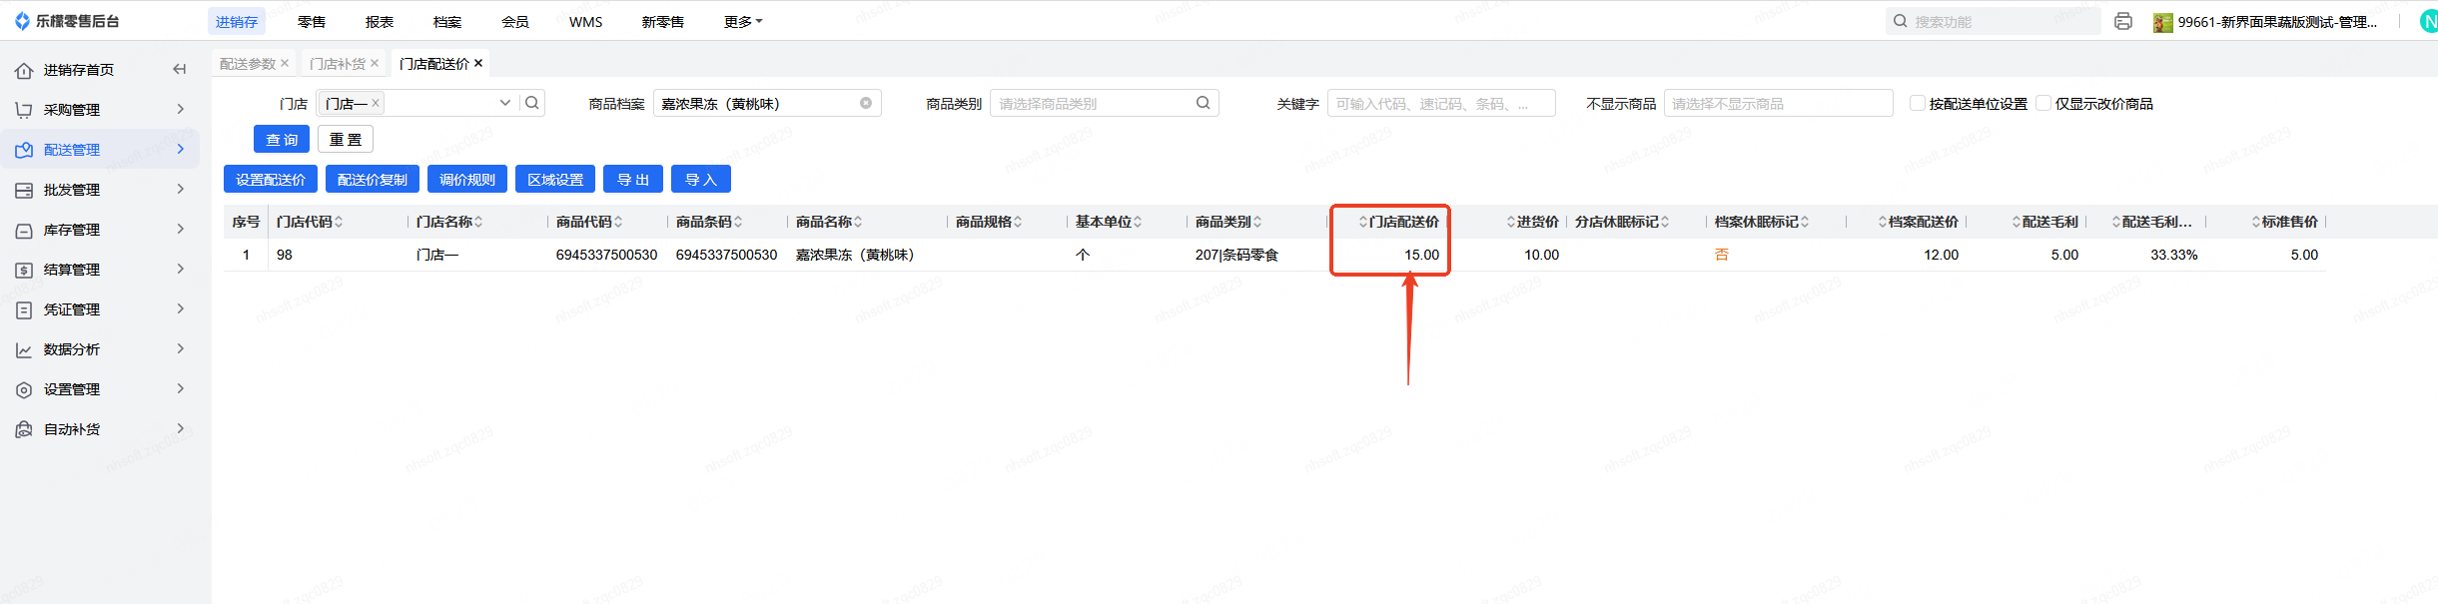Open the 档案 top menu
2438x604 pixels.
click(x=447, y=22)
